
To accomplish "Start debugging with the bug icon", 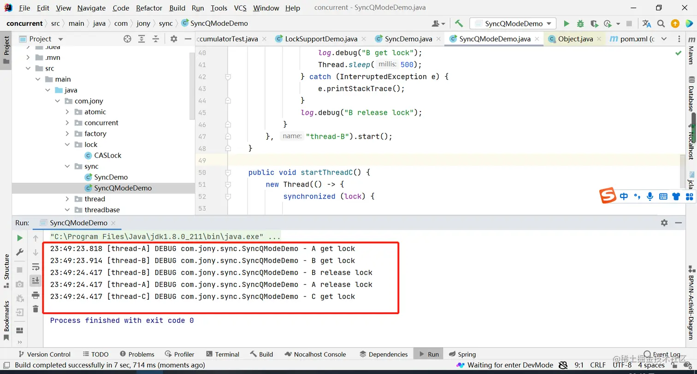I will pos(580,23).
